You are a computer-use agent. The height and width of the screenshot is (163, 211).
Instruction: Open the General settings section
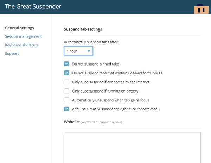coord(19,28)
